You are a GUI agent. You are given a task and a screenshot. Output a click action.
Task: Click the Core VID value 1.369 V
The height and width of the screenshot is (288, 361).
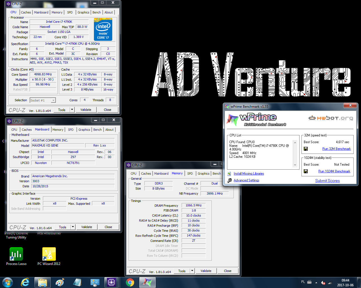tap(78, 37)
